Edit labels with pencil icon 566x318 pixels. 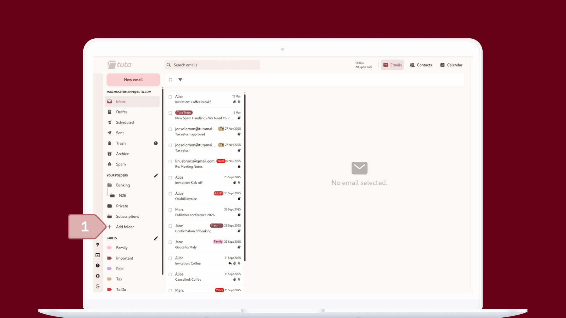(156, 238)
